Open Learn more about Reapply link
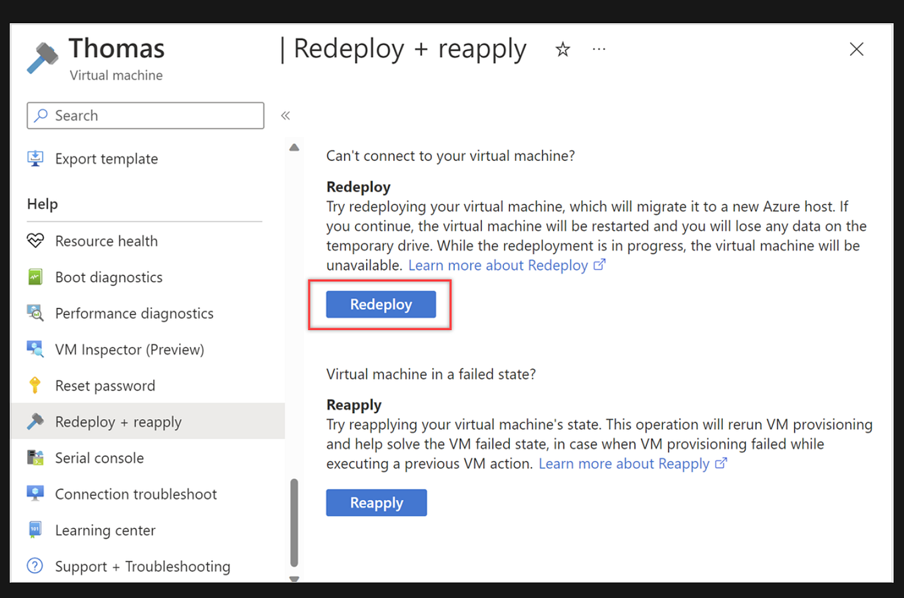904x598 pixels. (626, 464)
